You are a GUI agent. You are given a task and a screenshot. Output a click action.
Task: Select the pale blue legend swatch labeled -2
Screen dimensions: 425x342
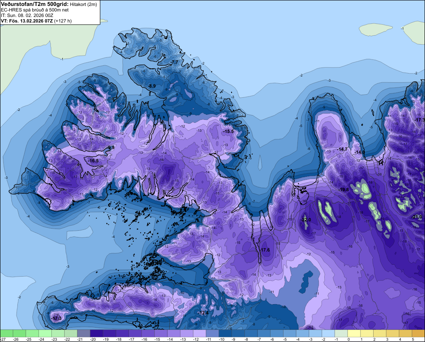(x=328, y=333)
